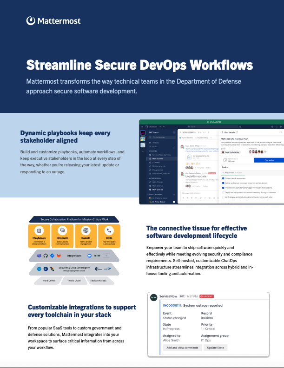
Task: Select the Playbooks icon tile
Action: coord(39,230)
